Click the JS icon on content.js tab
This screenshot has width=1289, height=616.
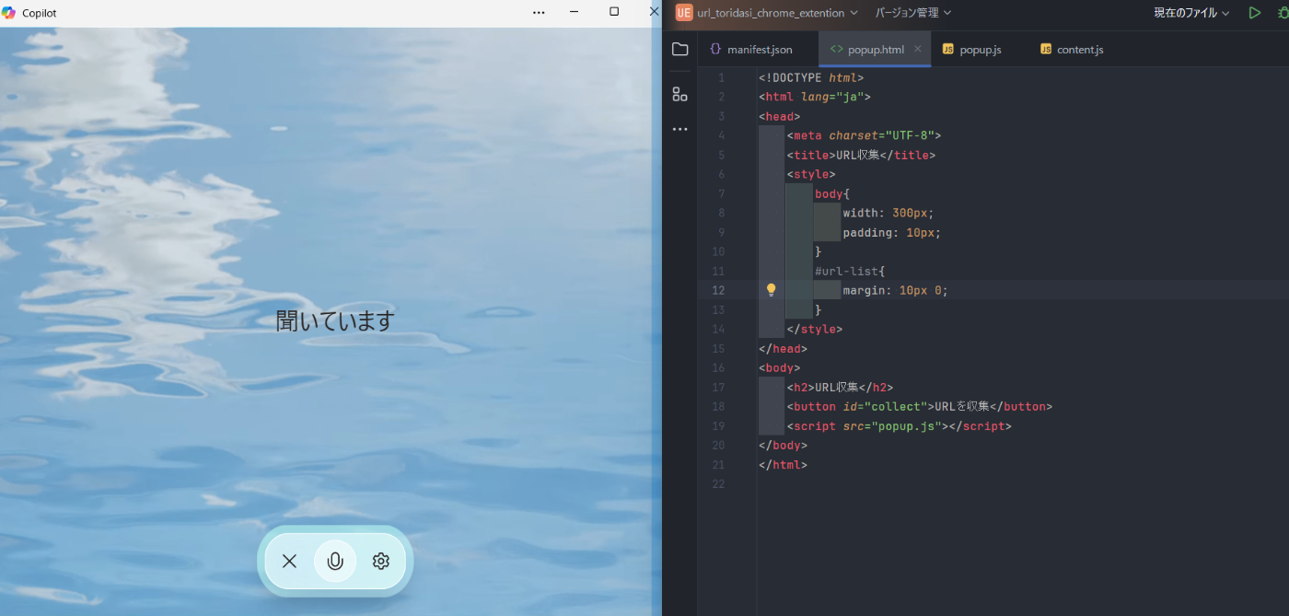click(x=1046, y=50)
